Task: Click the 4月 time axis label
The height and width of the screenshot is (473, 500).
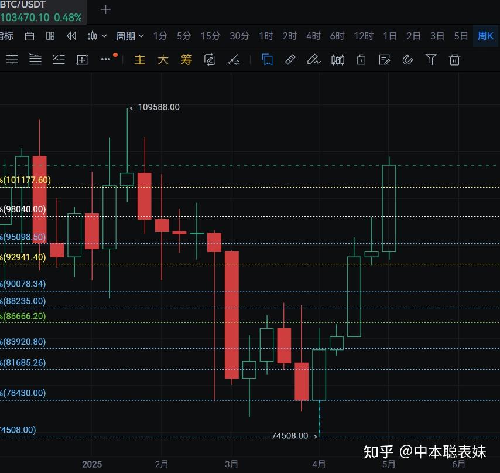Action: [x=319, y=464]
